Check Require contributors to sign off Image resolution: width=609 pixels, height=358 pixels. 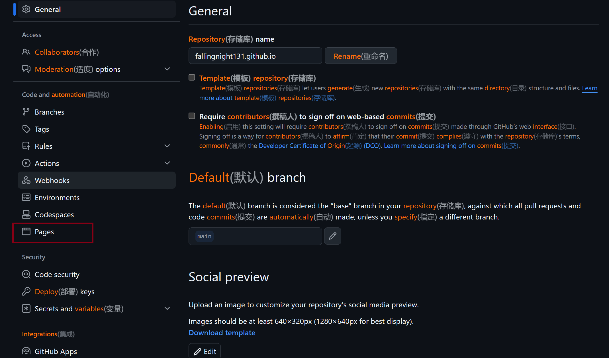point(192,116)
